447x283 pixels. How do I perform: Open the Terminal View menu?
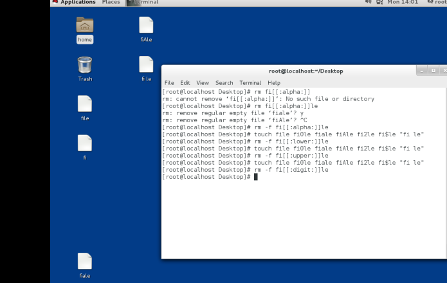[203, 82]
